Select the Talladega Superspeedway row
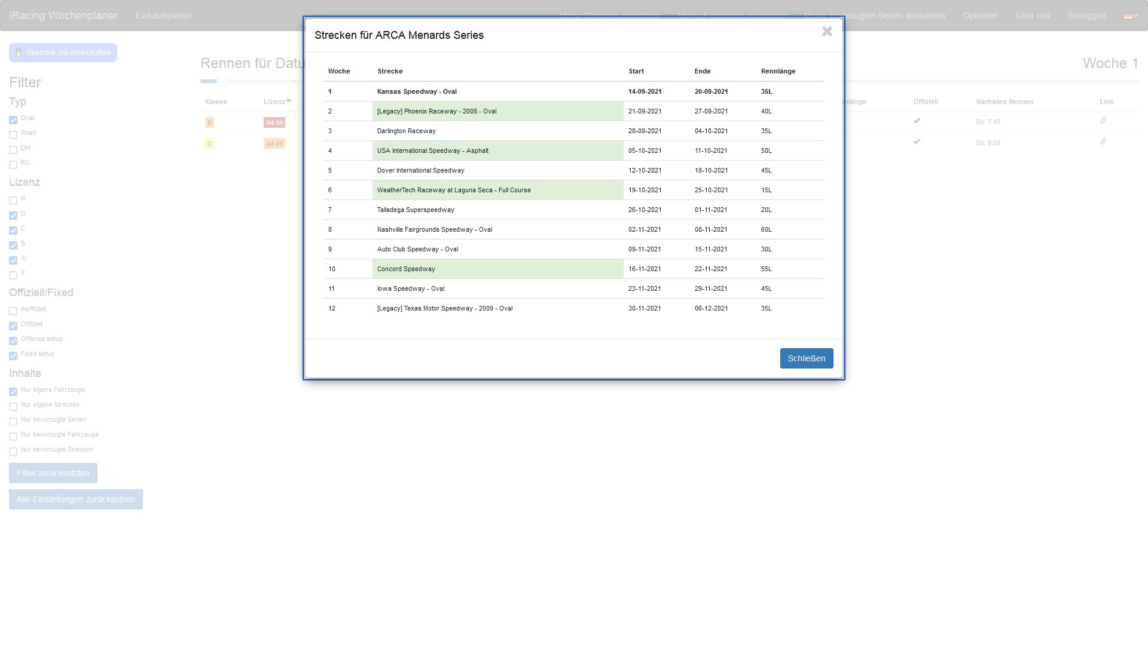This screenshot has width=1148, height=645. (416, 210)
